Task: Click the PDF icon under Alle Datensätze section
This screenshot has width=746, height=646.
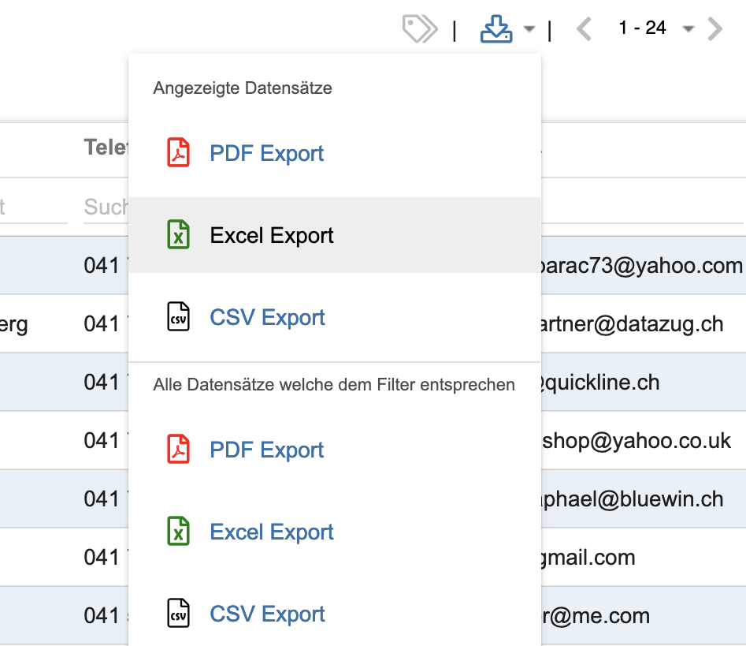Action: coord(179,450)
